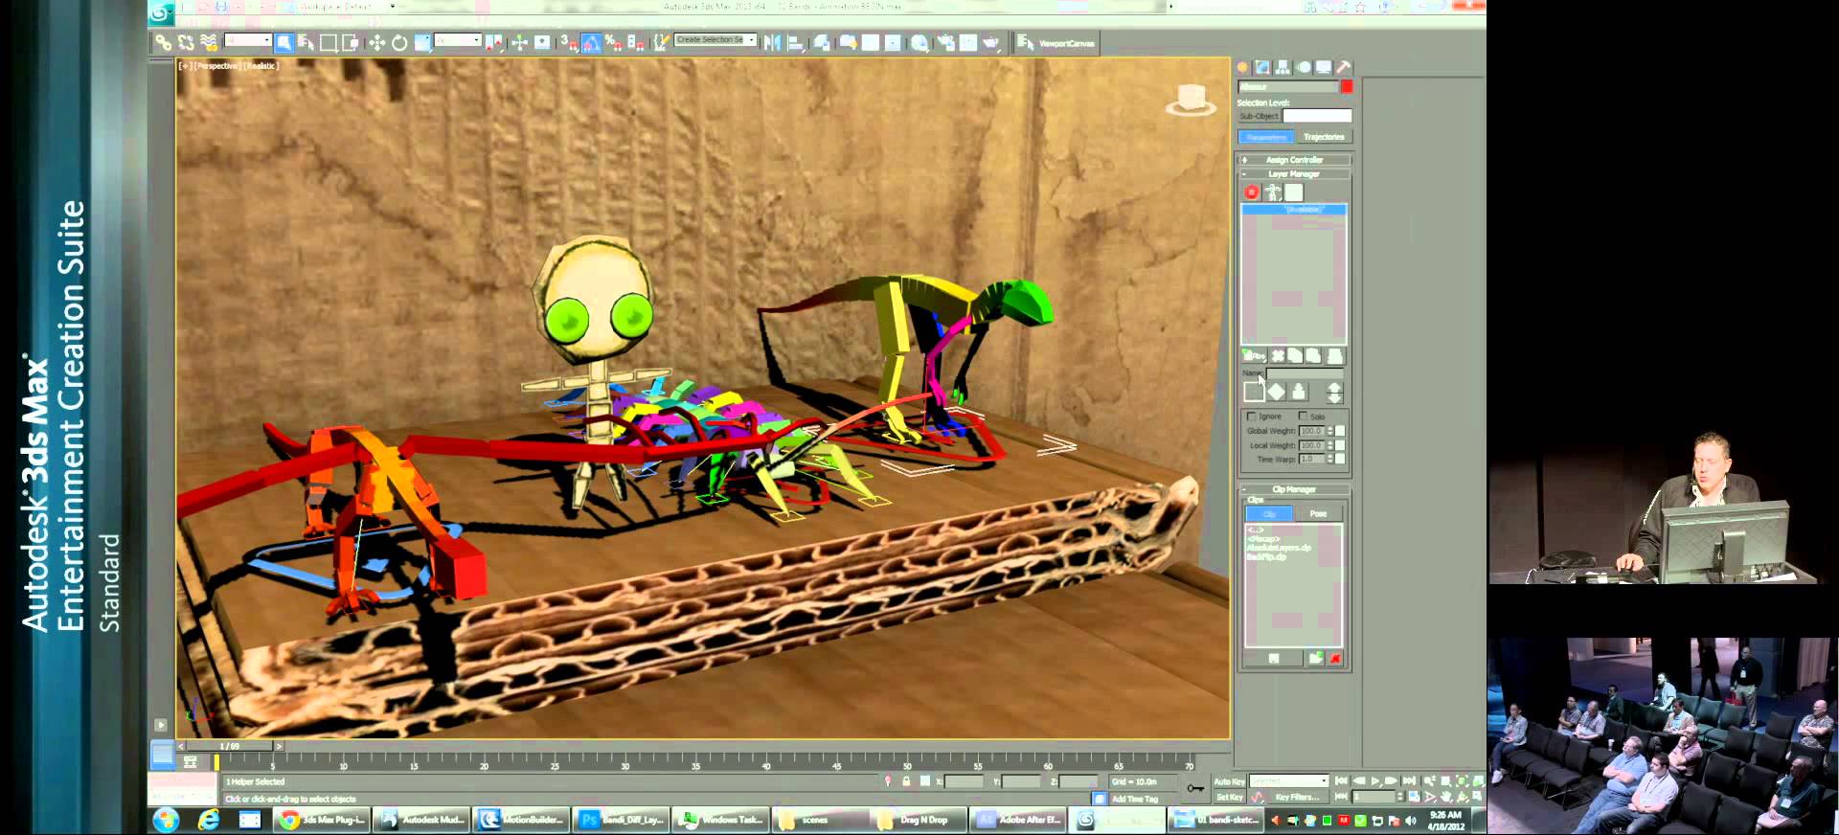Select the Available layer row
This screenshot has height=835, width=1839.
[1294, 210]
